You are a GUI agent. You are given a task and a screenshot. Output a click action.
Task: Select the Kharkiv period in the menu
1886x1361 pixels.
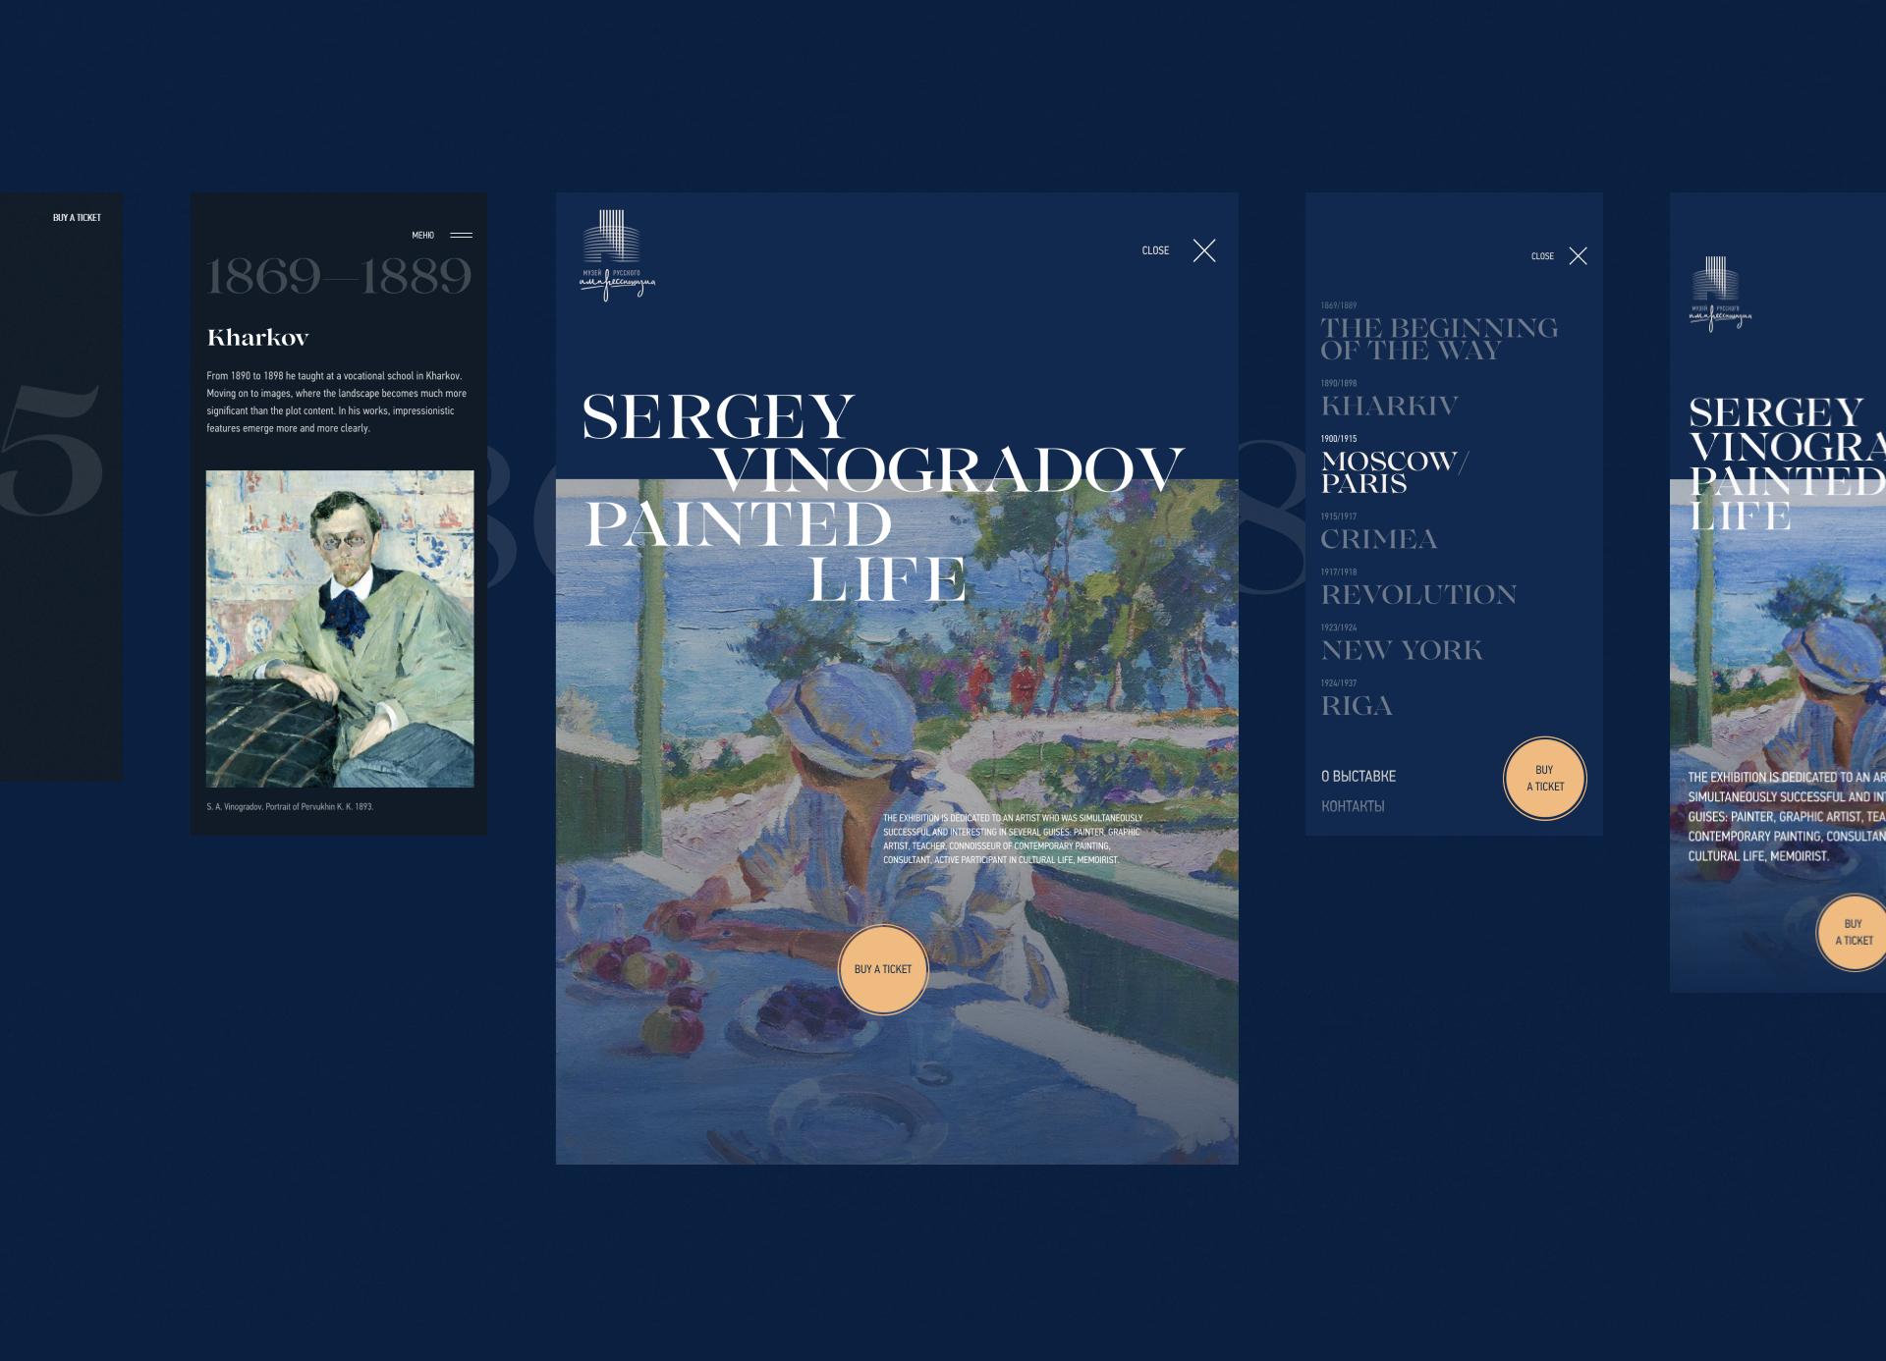(x=1389, y=406)
